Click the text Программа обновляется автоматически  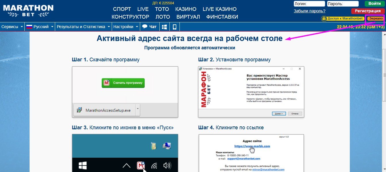pos(190,48)
